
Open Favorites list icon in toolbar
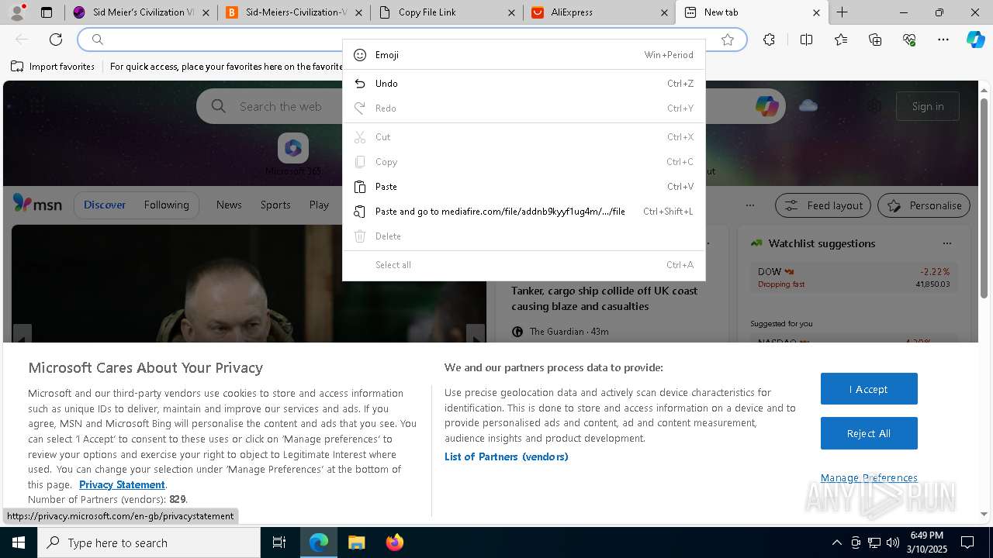pyautogui.click(x=841, y=40)
